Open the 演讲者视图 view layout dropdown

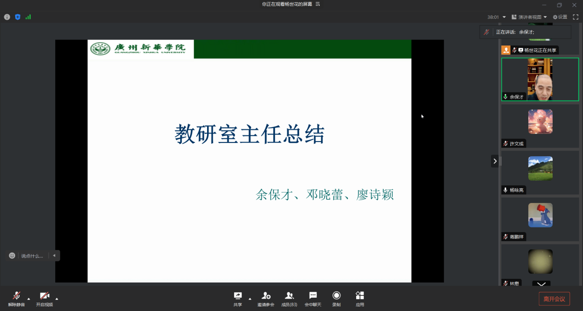529,17
